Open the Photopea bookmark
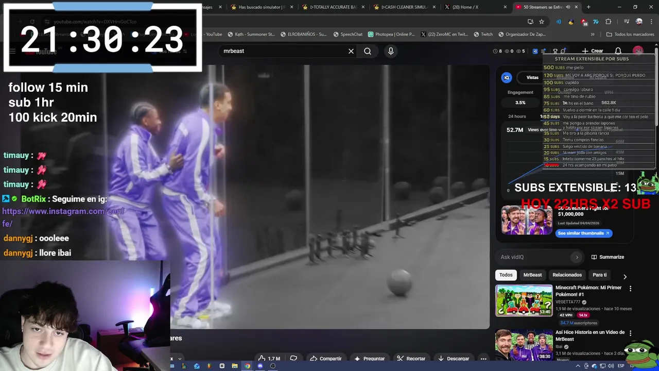 pyautogui.click(x=391, y=35)
